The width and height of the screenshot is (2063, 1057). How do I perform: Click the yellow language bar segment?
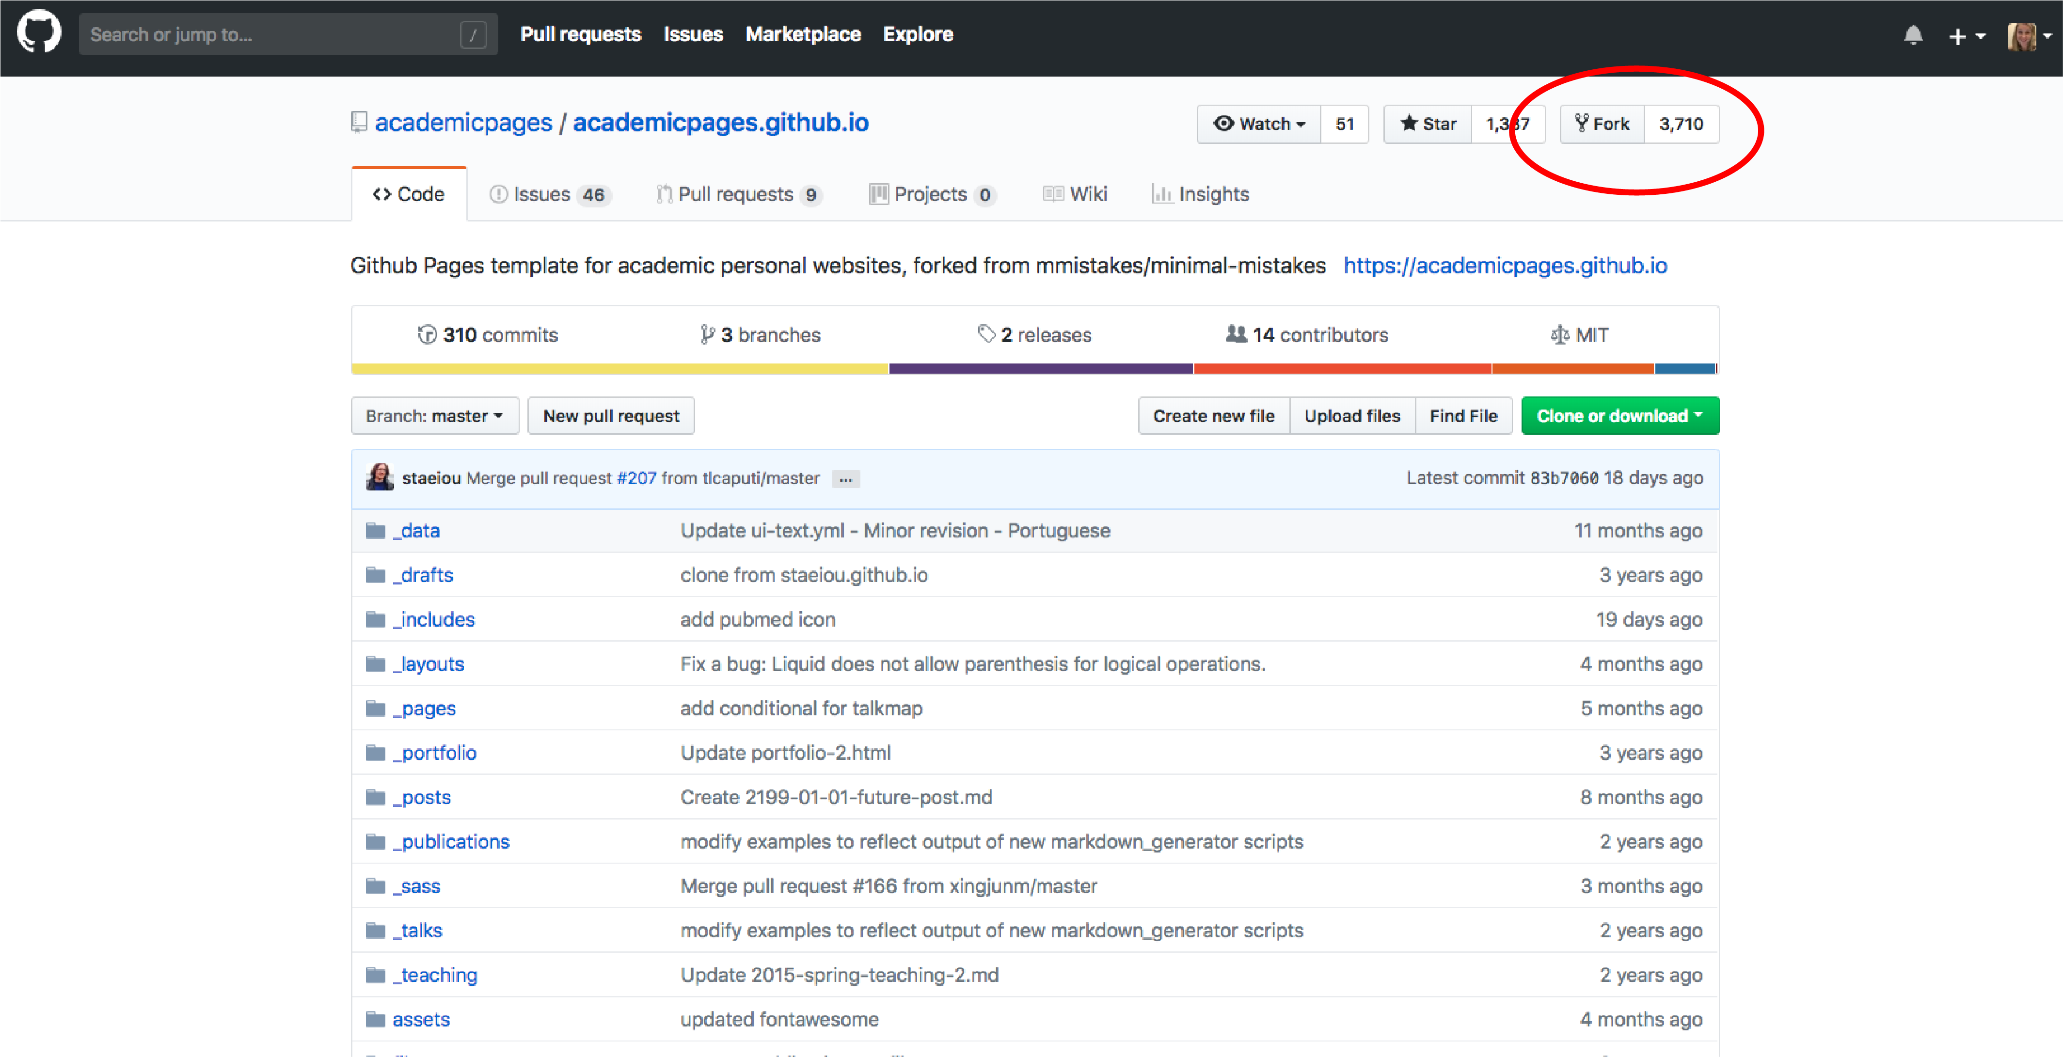pyautogui.click(x=620, y=368)
